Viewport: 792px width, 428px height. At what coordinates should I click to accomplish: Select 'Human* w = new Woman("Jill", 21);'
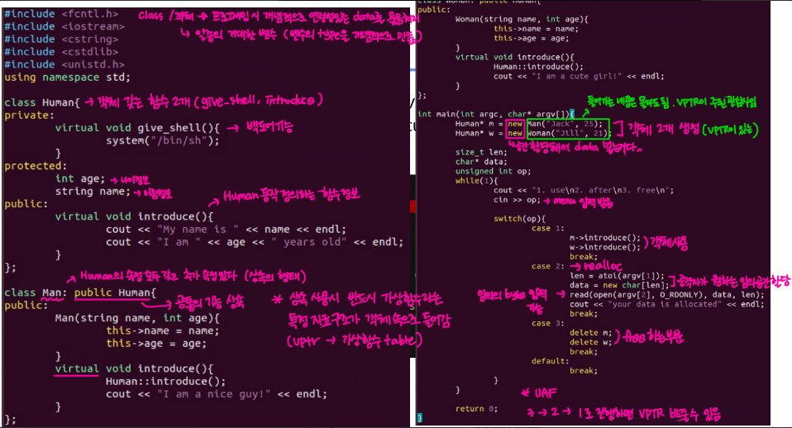coord(533,133)
